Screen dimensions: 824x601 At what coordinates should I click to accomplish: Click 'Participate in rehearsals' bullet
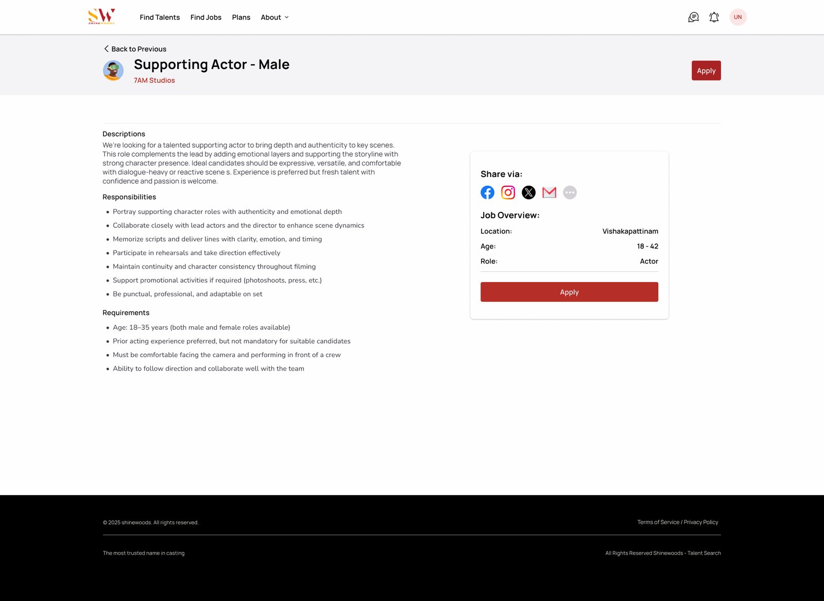[x=197, y=253]
